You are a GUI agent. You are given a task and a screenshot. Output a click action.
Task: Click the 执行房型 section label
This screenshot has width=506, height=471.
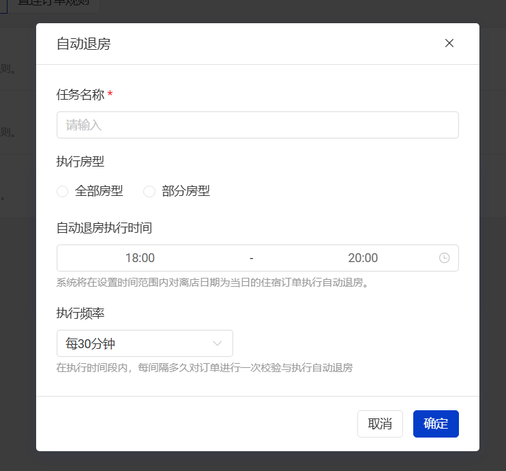80,162
